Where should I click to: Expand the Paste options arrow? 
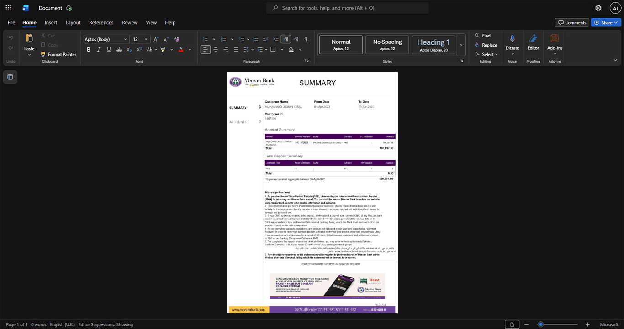(x=29, y=55)
